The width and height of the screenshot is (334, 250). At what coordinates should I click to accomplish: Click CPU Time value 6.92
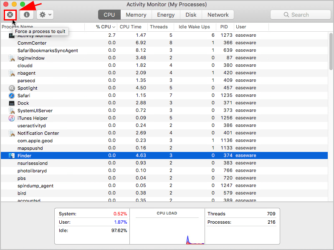point(141,43)
